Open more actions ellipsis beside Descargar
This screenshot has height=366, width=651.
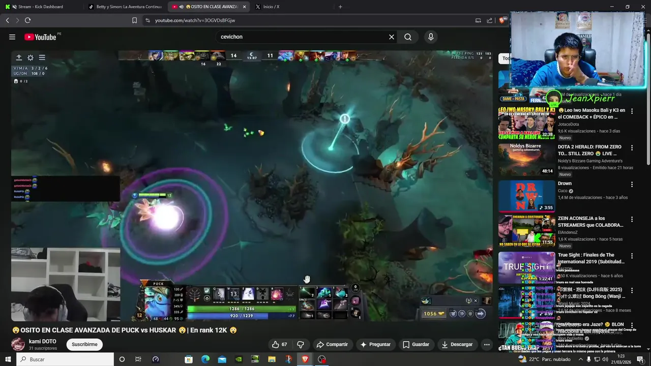[x=487, y=344]
